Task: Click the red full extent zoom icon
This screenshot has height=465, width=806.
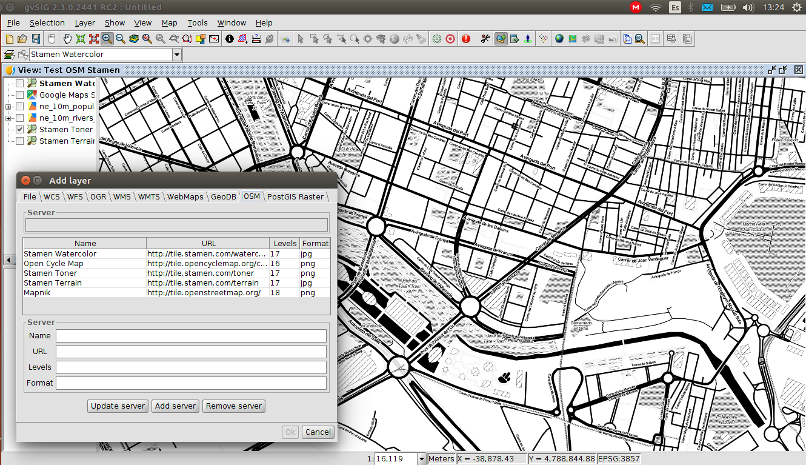Action: click(94, 39)
